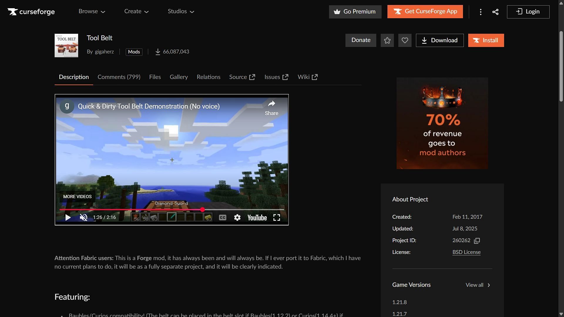Expand the Create dropdown menu
Image resolution: width=564 pixels, height=317 pixels.
(136, 11)
